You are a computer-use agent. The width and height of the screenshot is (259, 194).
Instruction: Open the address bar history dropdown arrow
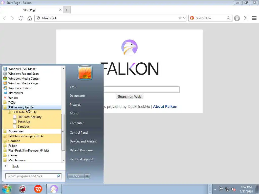pyautogui.click(x=184, y=18)
